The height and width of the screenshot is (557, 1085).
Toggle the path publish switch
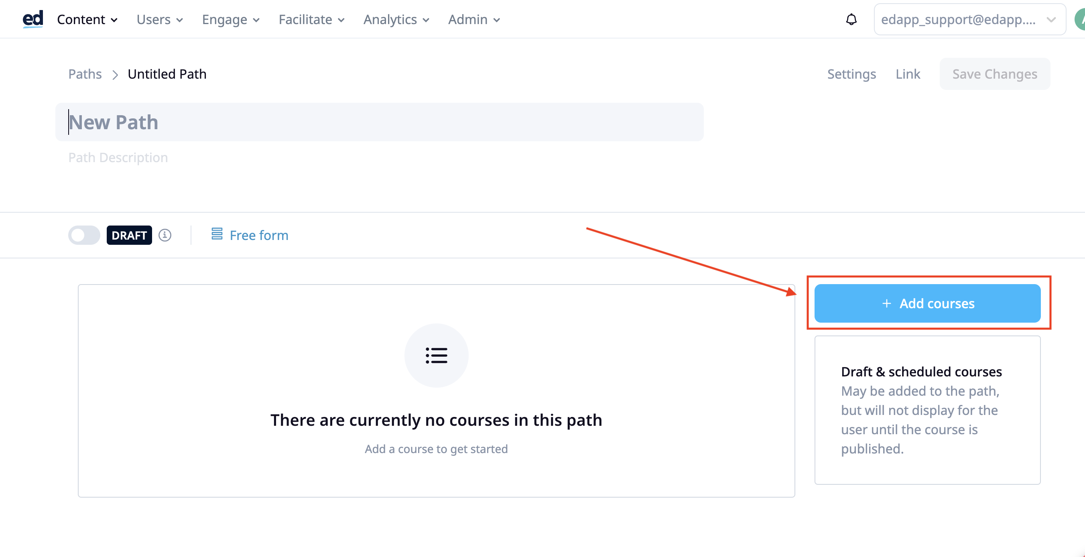click(x=84, y=235)
